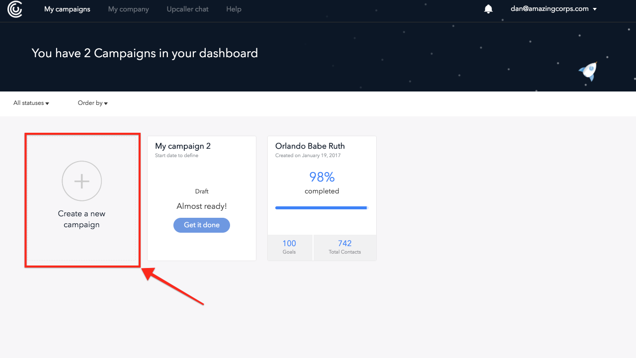Open Upcaller chat
The image size is (636, 358).
[x=188, y=9]
